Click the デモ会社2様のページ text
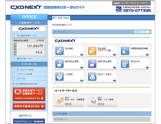Image resolution: width=161 pixels, height=124 pixels. point(62,25)
